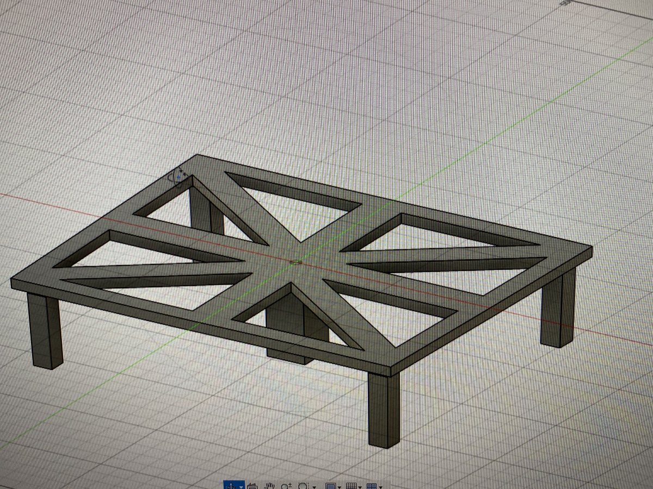This screenshot has height=489, width=653.
Task: Select the origin point at the table center
Action: [x=295, y=262]
